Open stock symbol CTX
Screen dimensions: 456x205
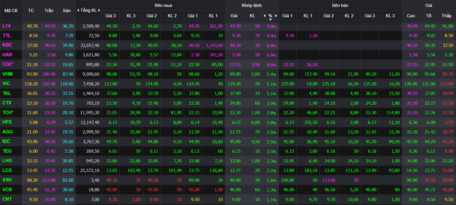pos(7,103)
